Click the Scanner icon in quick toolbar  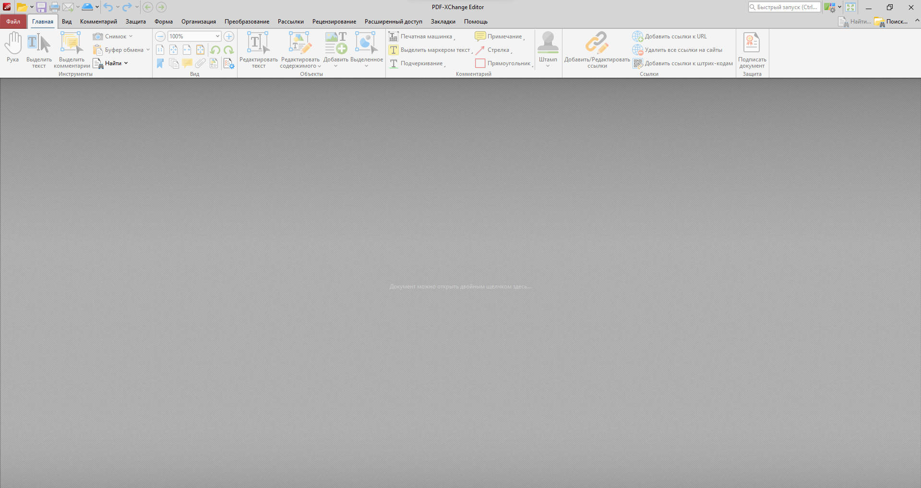click(x=87, y=7)
